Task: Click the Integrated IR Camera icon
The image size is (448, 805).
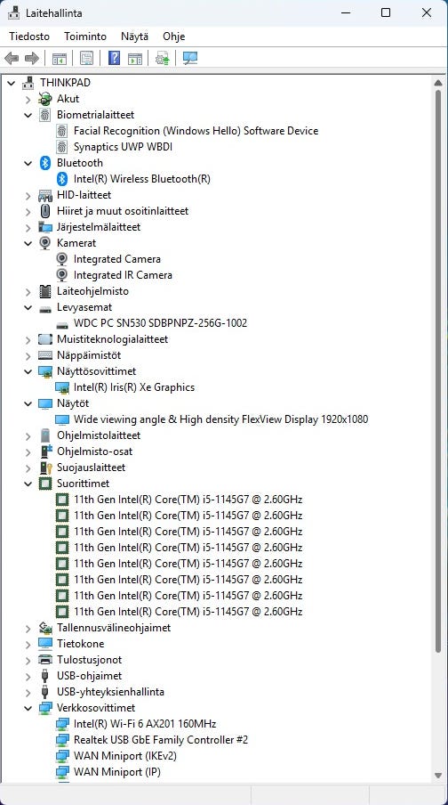Action: 62,275
